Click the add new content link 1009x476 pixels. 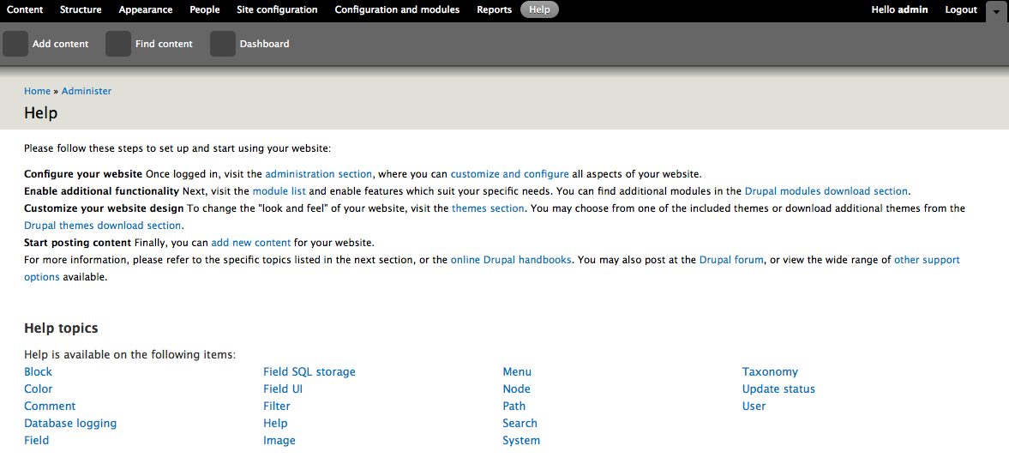(251, 243)
